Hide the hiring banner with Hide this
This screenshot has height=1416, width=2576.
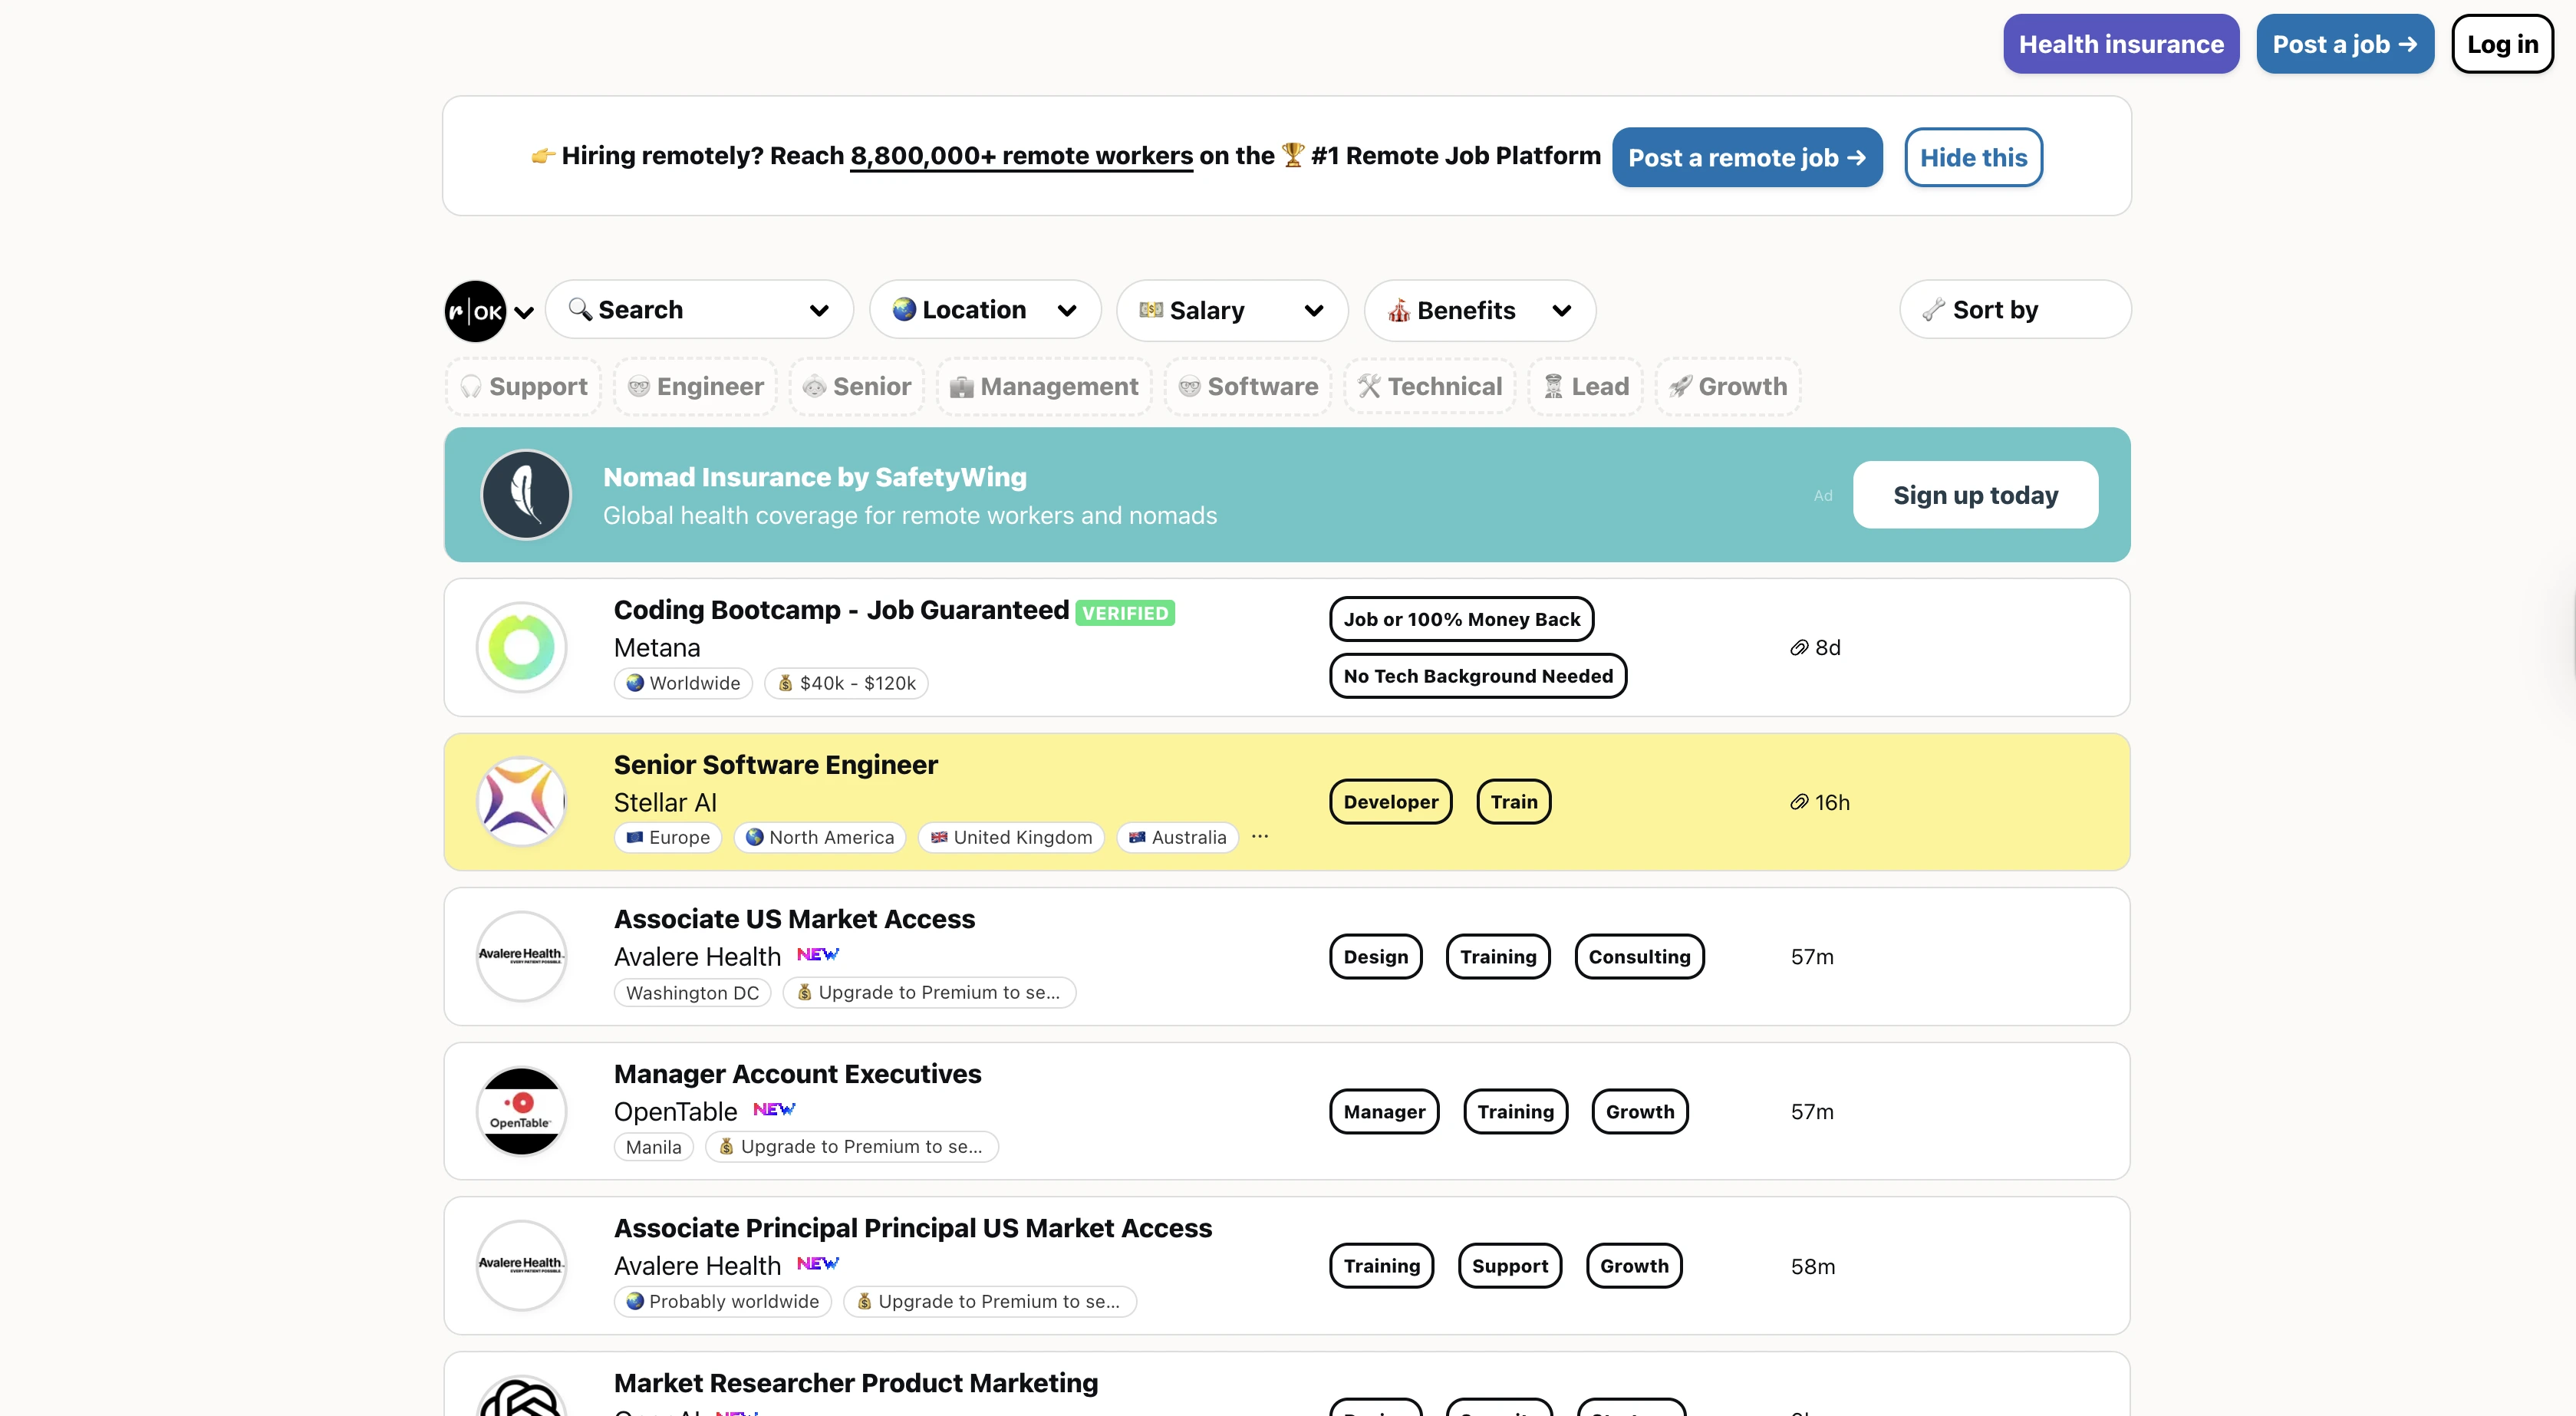1972,157
